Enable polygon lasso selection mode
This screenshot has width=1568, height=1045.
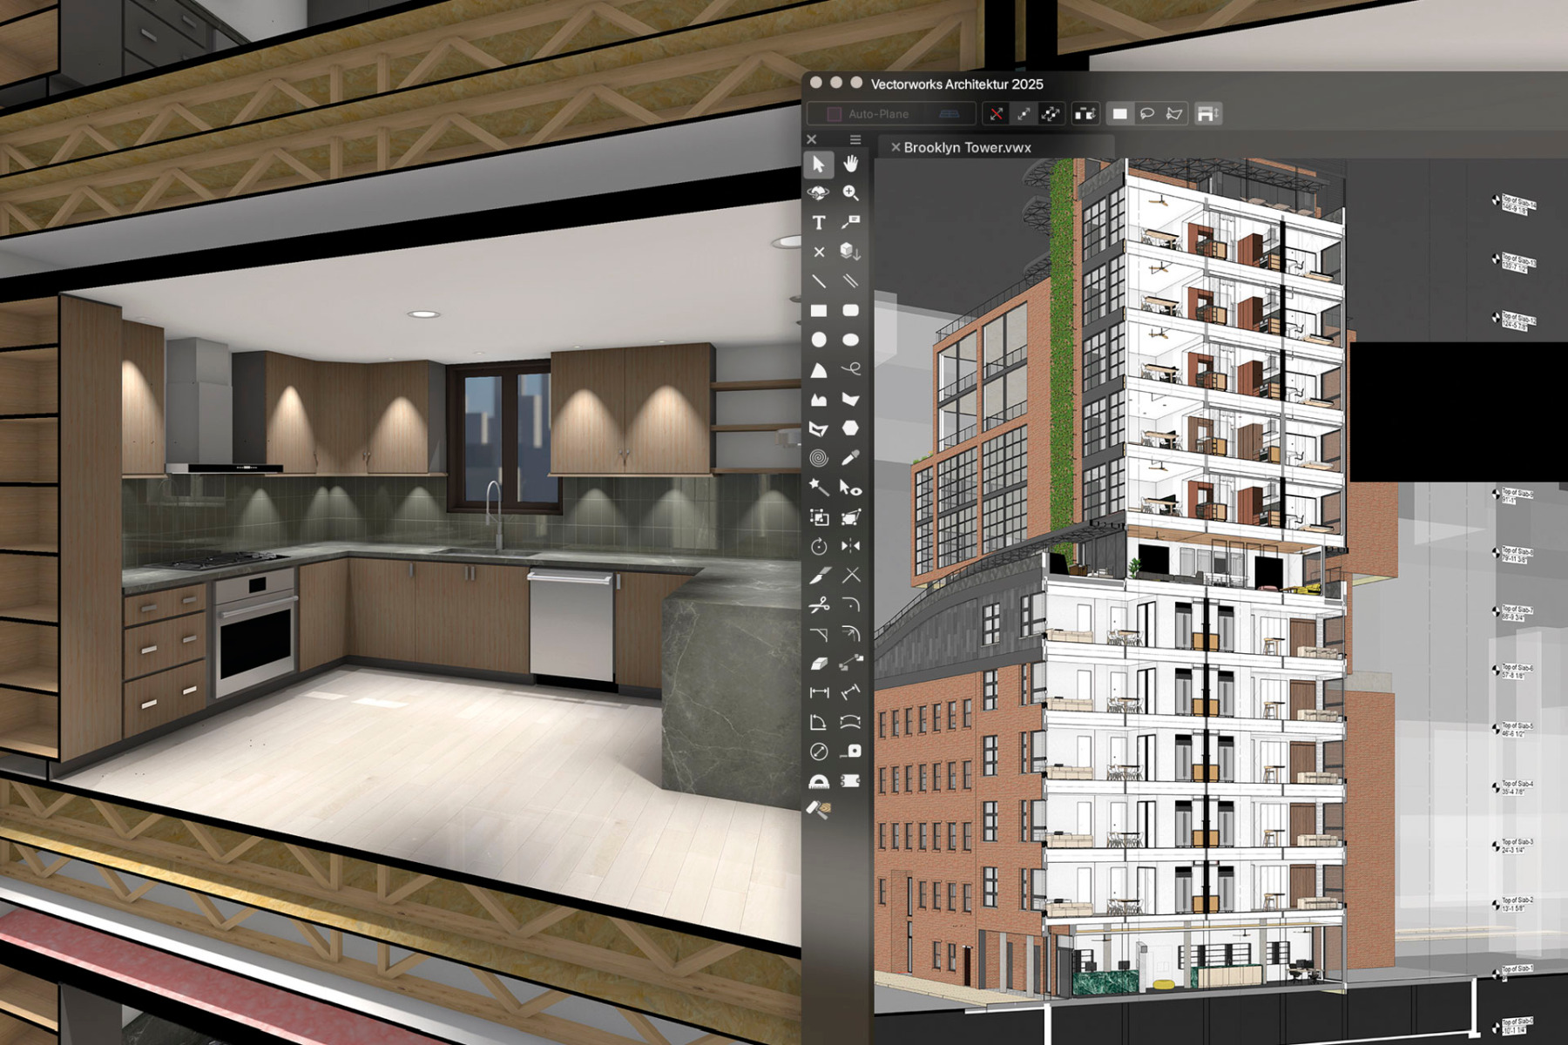[x=1174, y=113]
